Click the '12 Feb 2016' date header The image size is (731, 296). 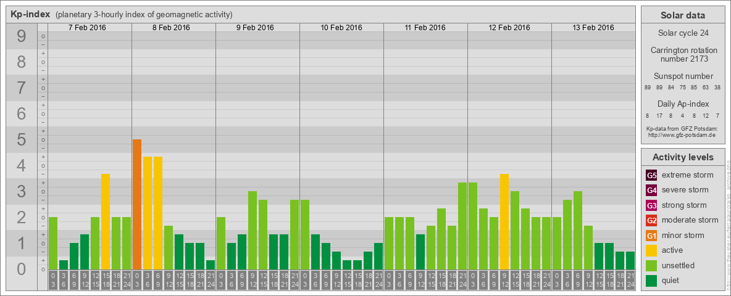[x=509, y=28]
